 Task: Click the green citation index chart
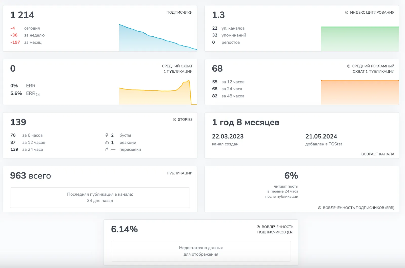pos(360,39)
